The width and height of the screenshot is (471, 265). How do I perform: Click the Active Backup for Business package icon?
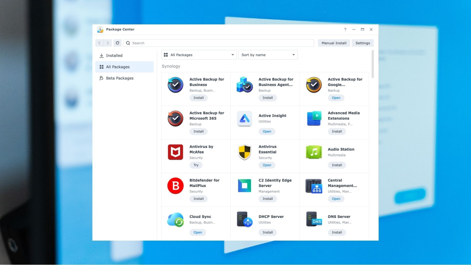tap(175, 85)
